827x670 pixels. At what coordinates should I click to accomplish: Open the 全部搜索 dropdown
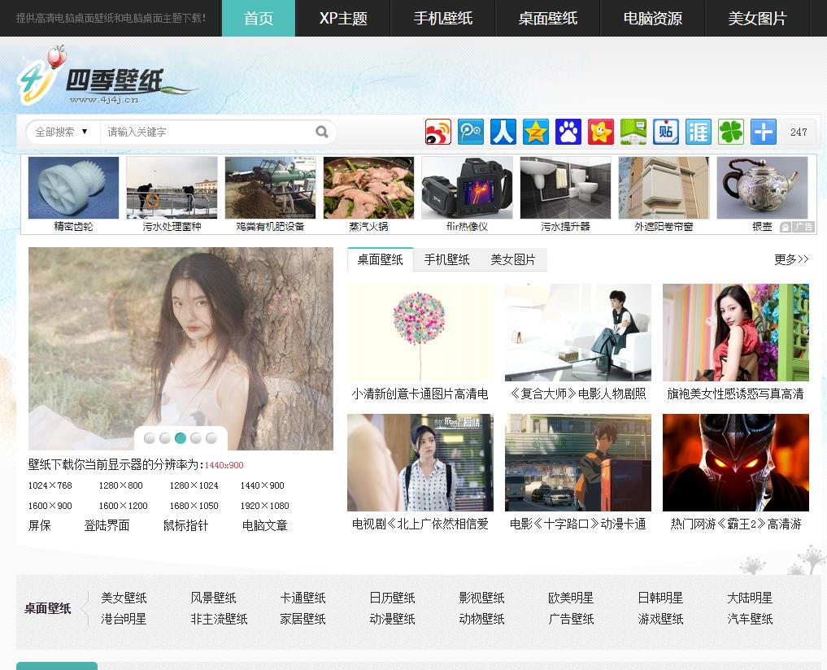point(61,132)
